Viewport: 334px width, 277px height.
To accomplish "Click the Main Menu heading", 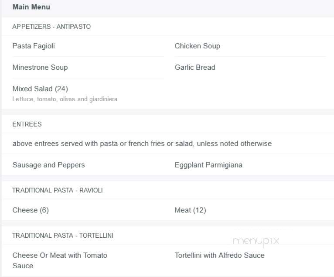I will pos(31,7).
